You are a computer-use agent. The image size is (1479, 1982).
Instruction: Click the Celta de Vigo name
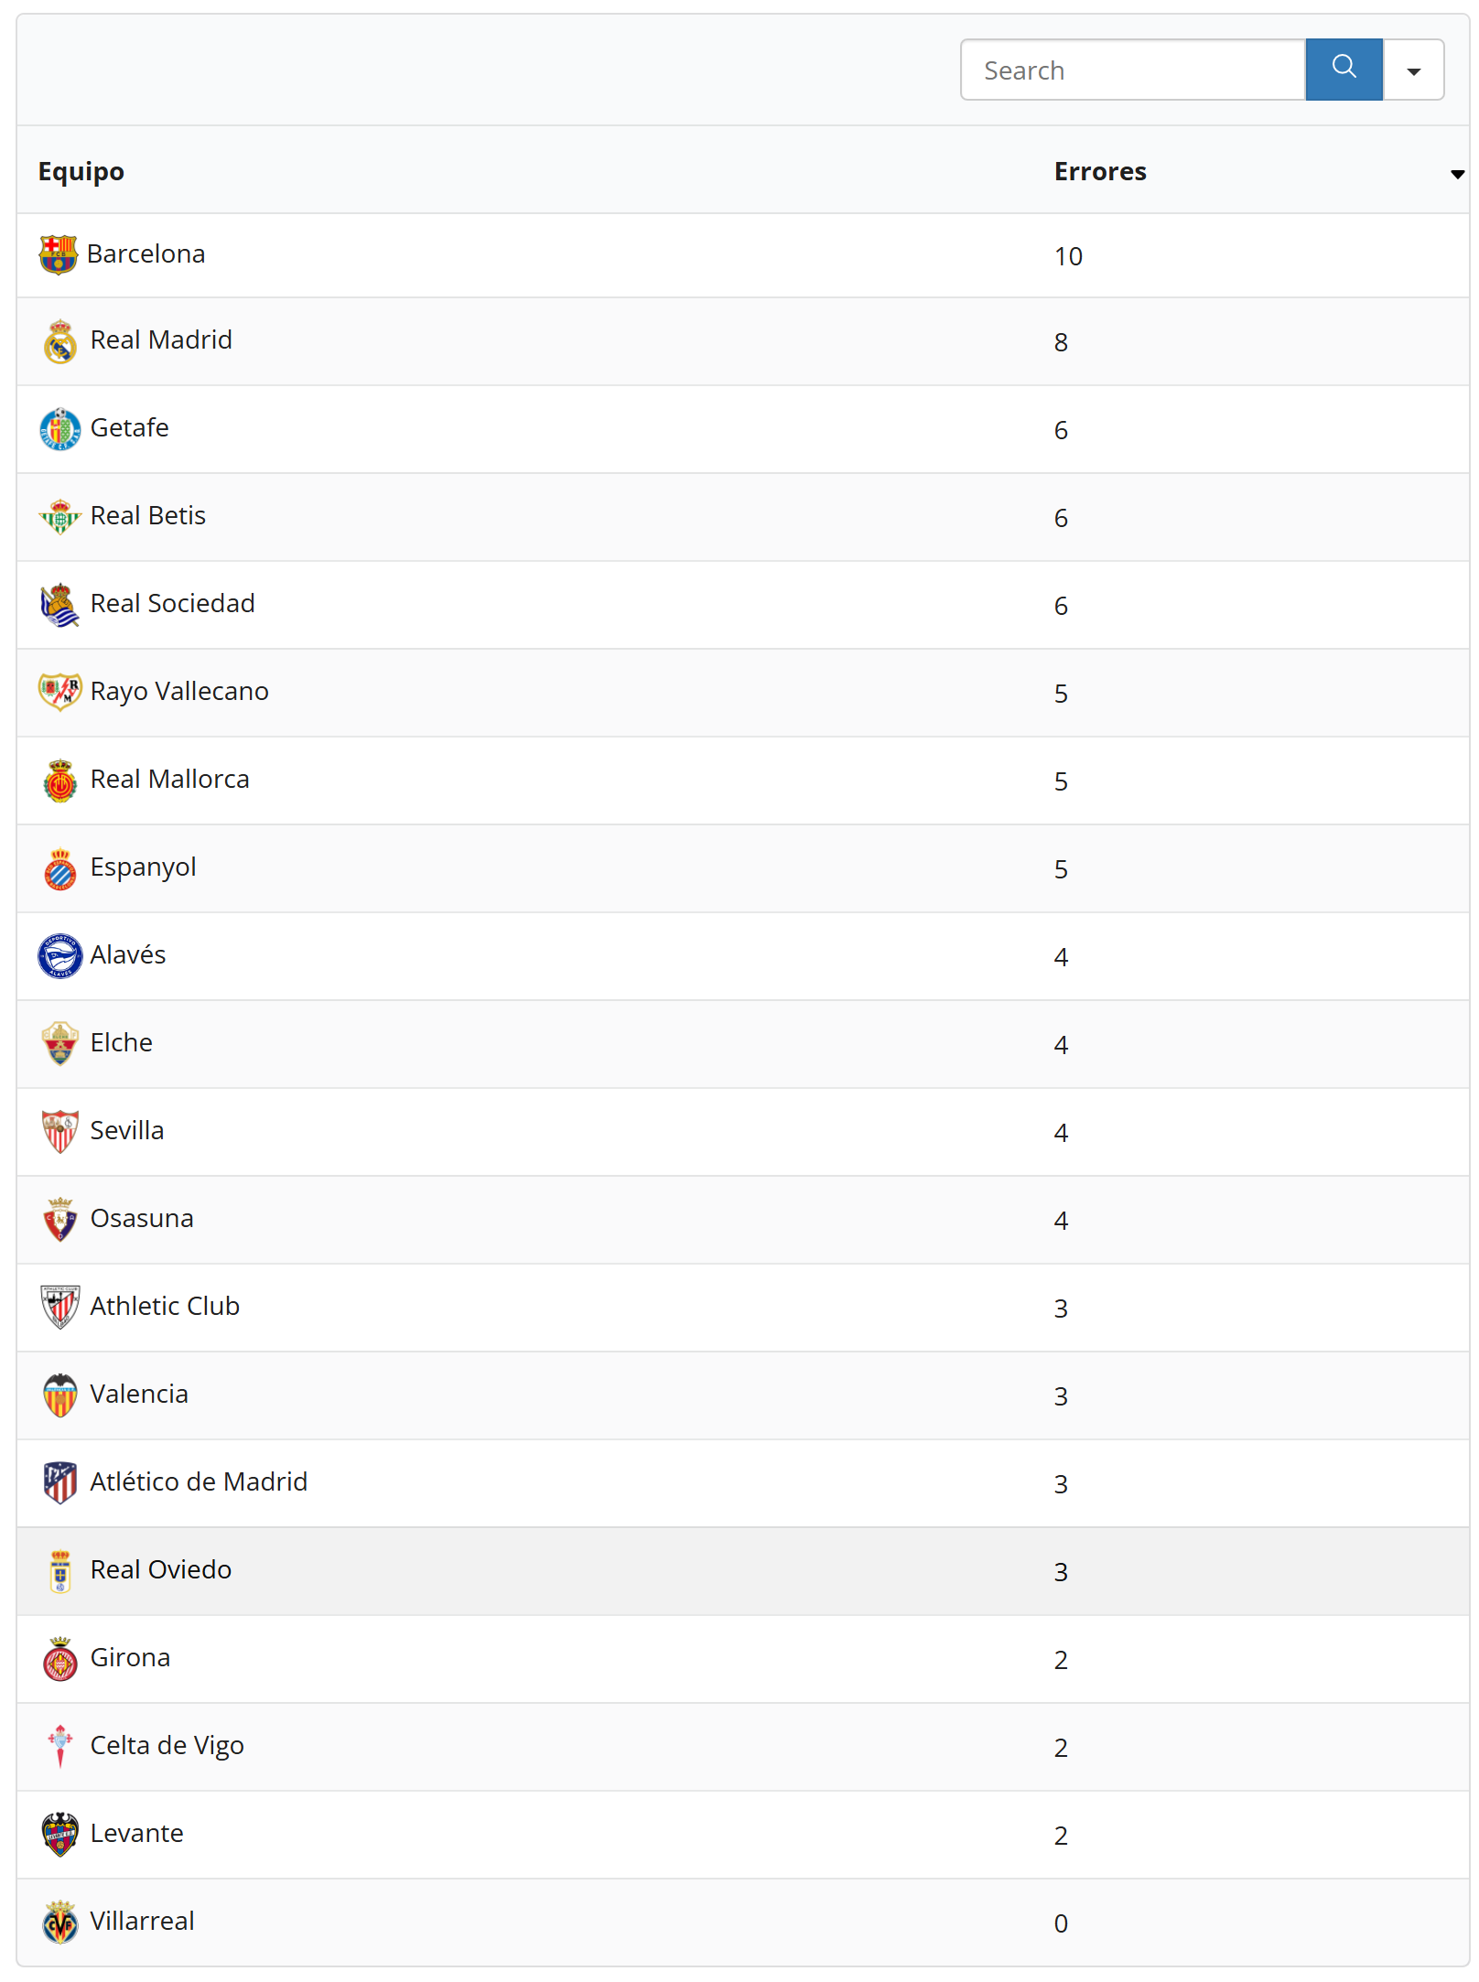(x=167, y=1746)
